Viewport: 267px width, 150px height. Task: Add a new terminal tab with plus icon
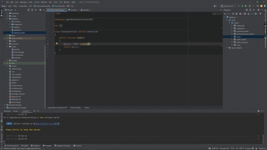pos(34,111)
